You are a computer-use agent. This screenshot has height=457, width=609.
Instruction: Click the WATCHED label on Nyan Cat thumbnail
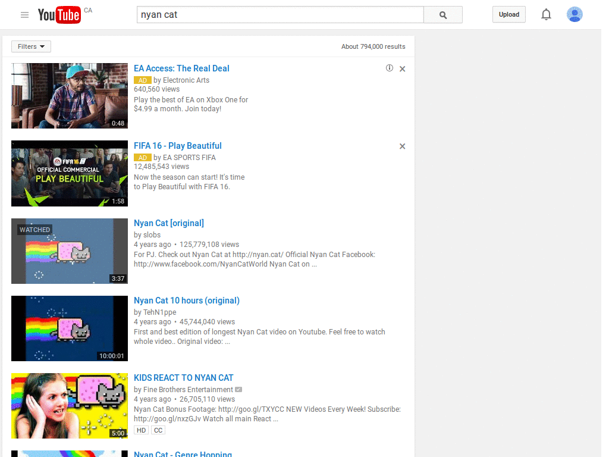[x=34, y=230]
